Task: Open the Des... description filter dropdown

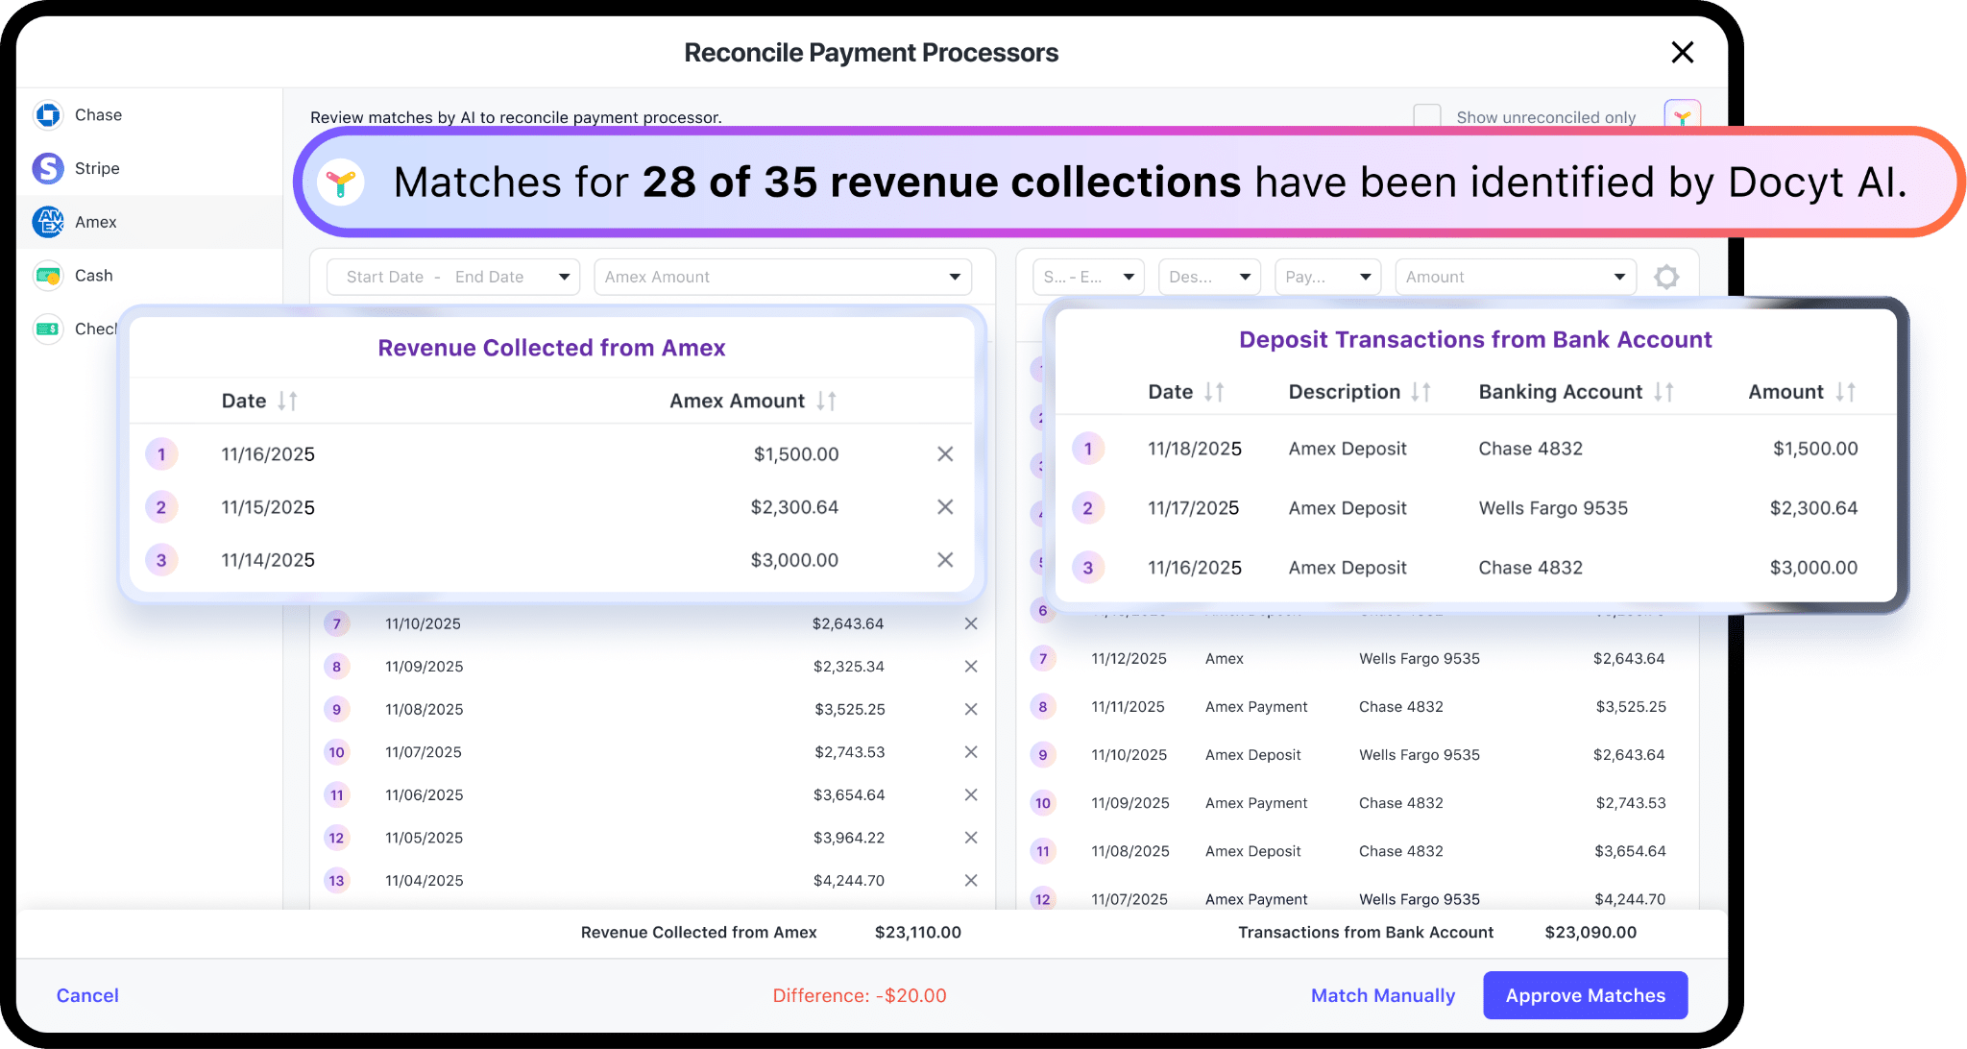Action: [1209, 277]
